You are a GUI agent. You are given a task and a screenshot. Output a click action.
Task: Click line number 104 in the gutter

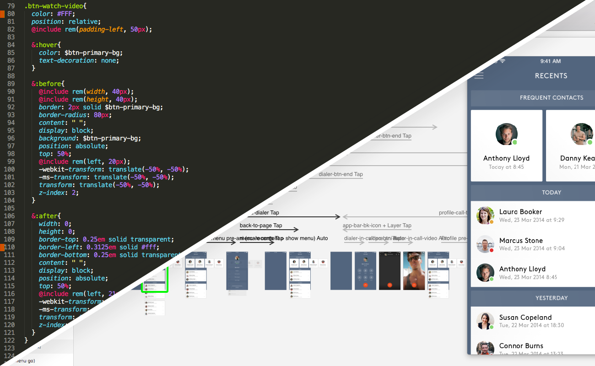coord(10,200)
